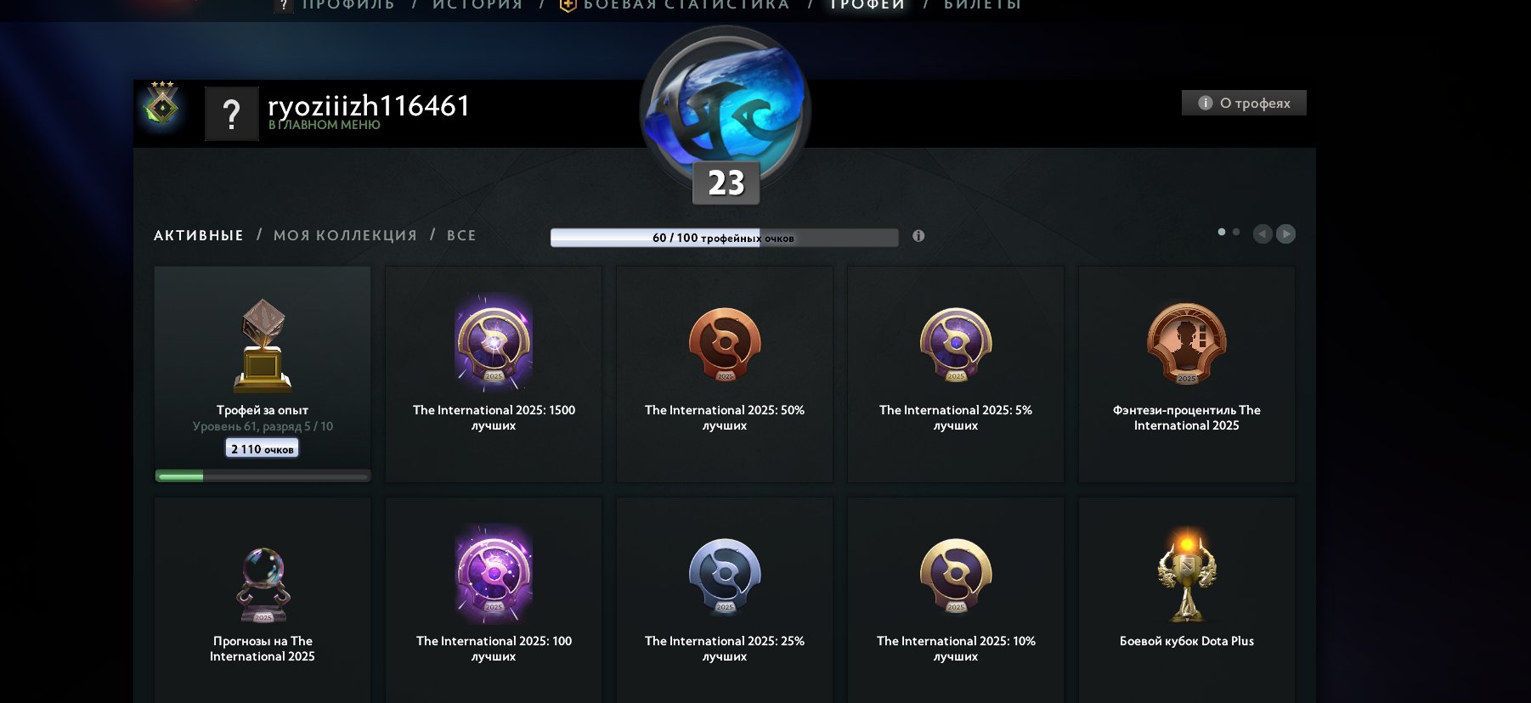Click the 60/100 trophy points progress bar
The image size is (1531, 703).
tap(724, 238)
